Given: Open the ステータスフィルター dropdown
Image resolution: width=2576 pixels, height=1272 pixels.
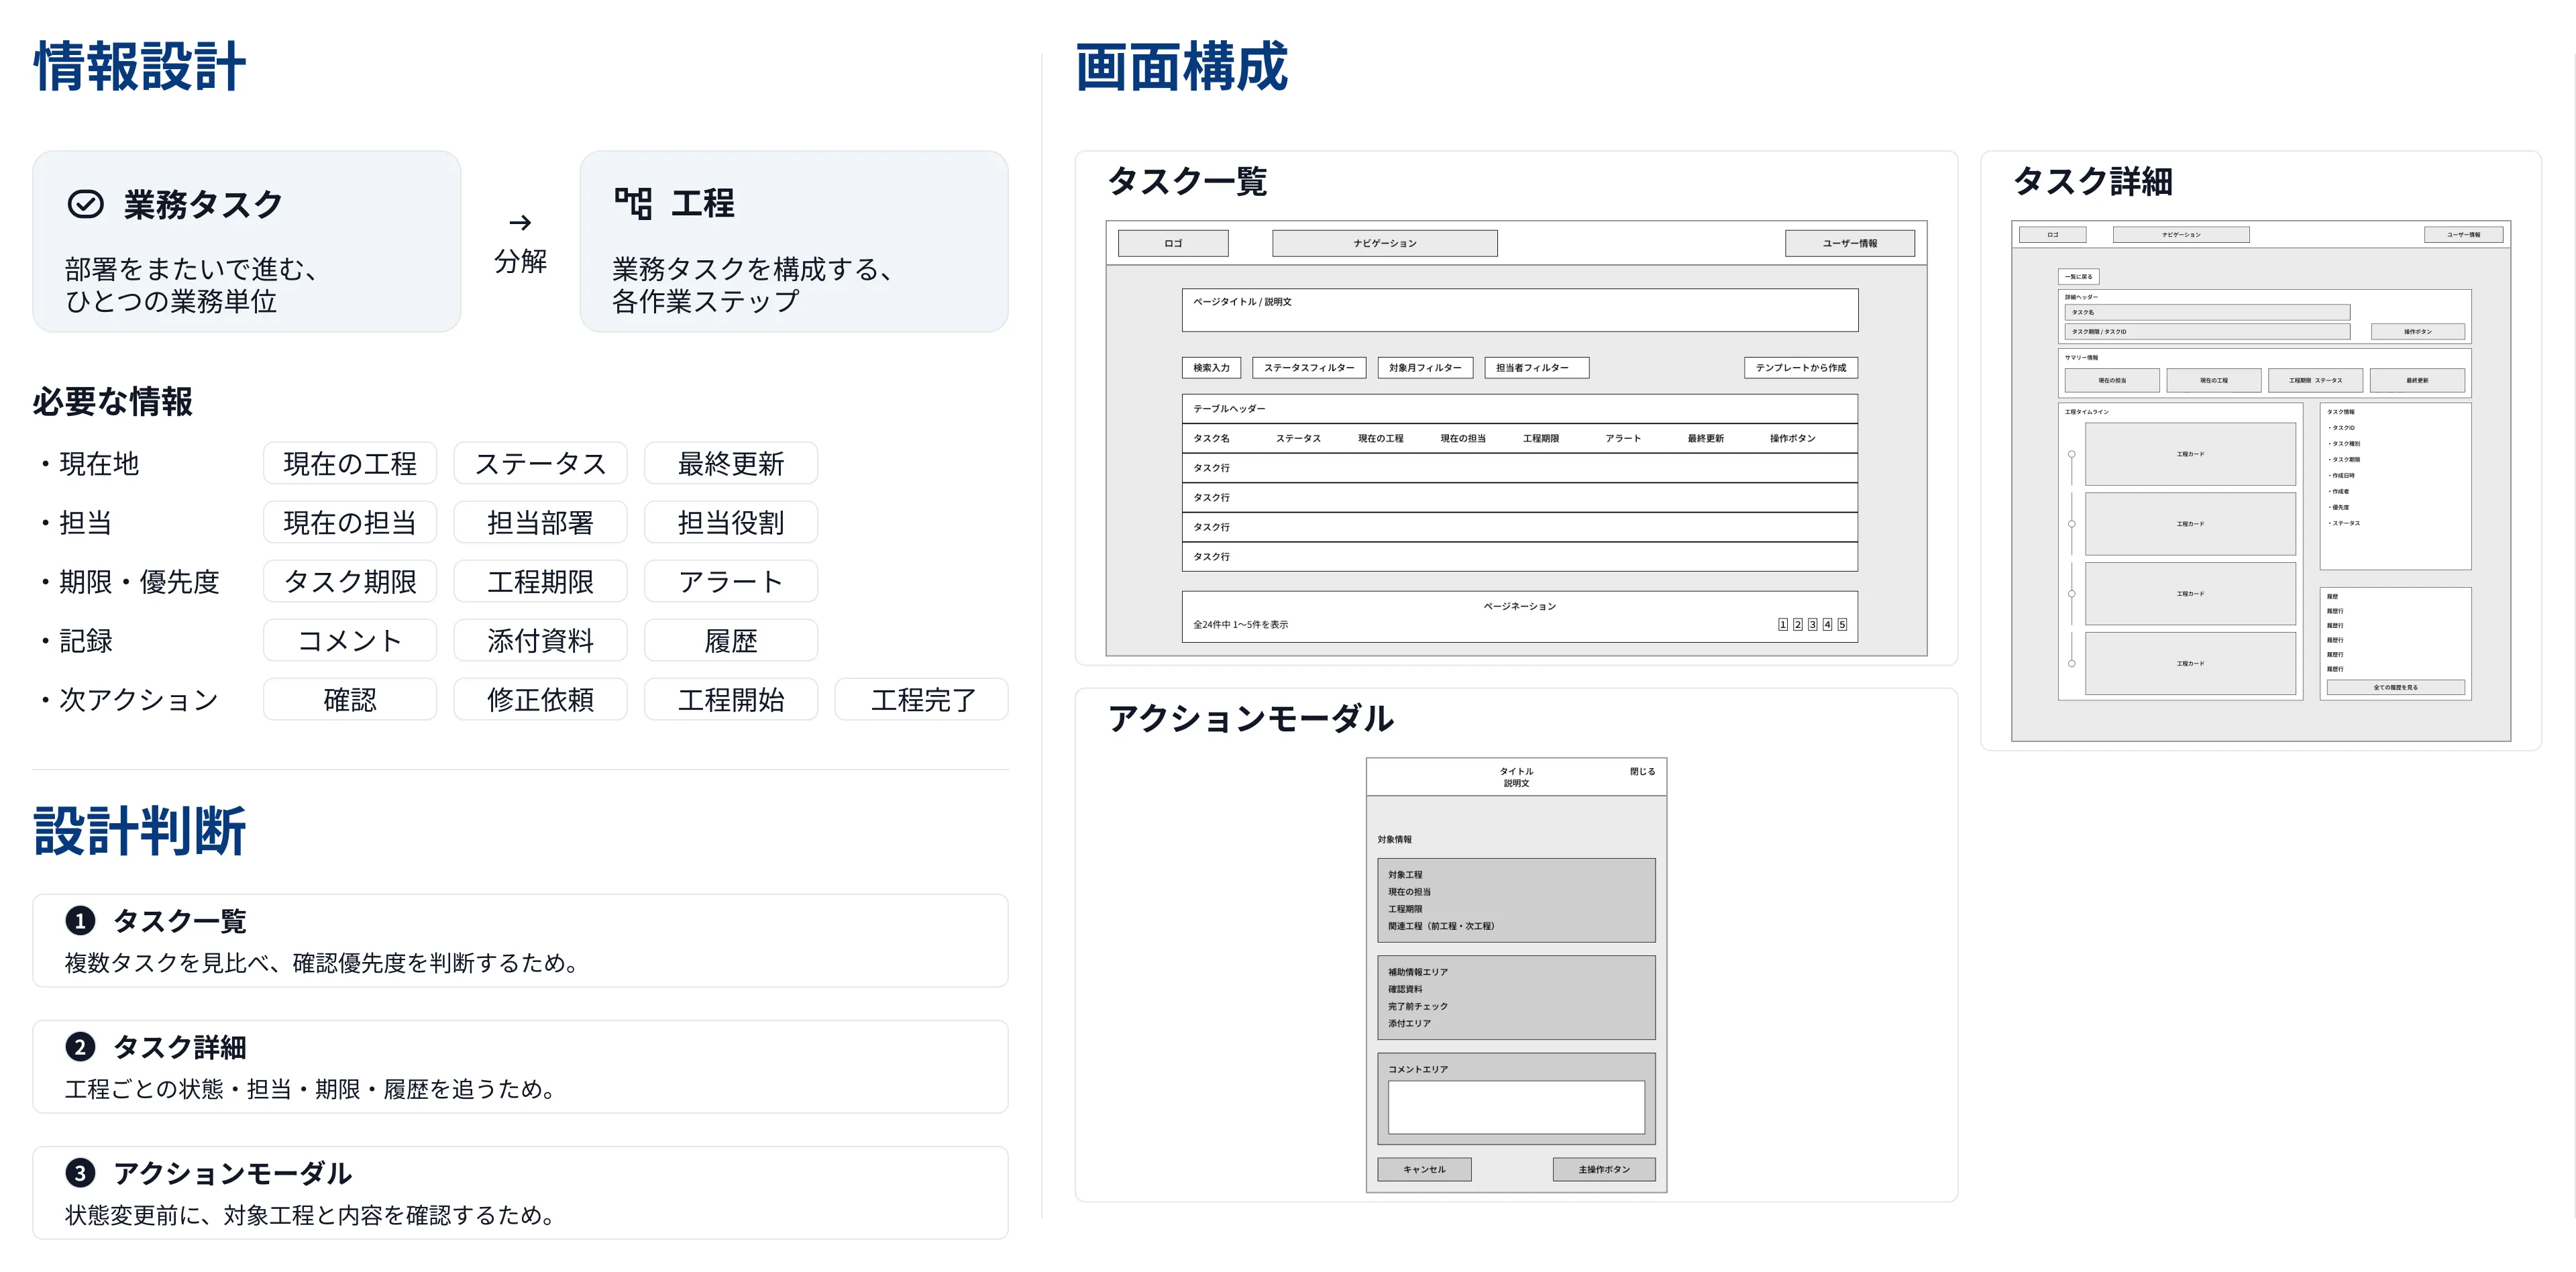Looking at the screenshot, I should pos(1309,367).
